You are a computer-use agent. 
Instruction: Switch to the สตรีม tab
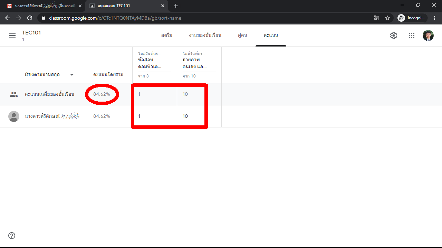pos(167,35)
